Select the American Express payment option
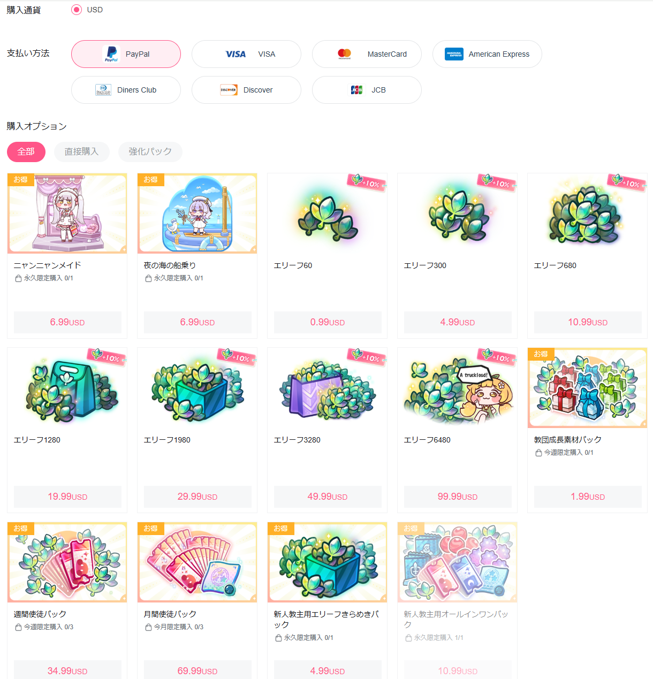The width and height of the screenshot is (653, 679). click(x=487, y=54)
